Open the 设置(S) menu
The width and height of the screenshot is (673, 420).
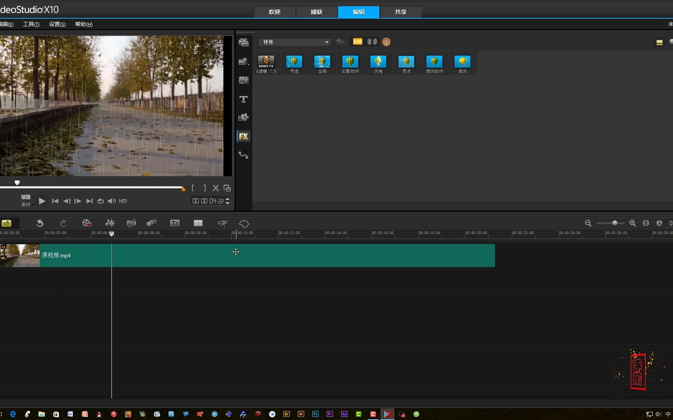[x=57, y=24]
